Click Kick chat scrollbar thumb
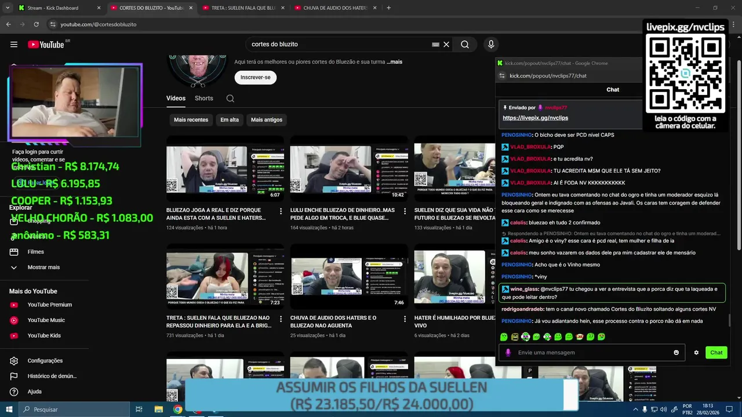The height and width of the screenshot is (417, 742). (x=729, y=320)
